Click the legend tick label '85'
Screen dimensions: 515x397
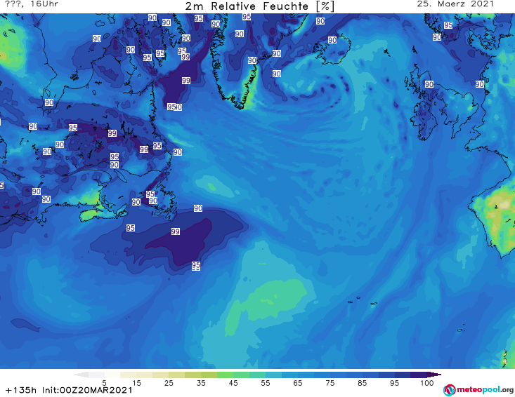363,383
